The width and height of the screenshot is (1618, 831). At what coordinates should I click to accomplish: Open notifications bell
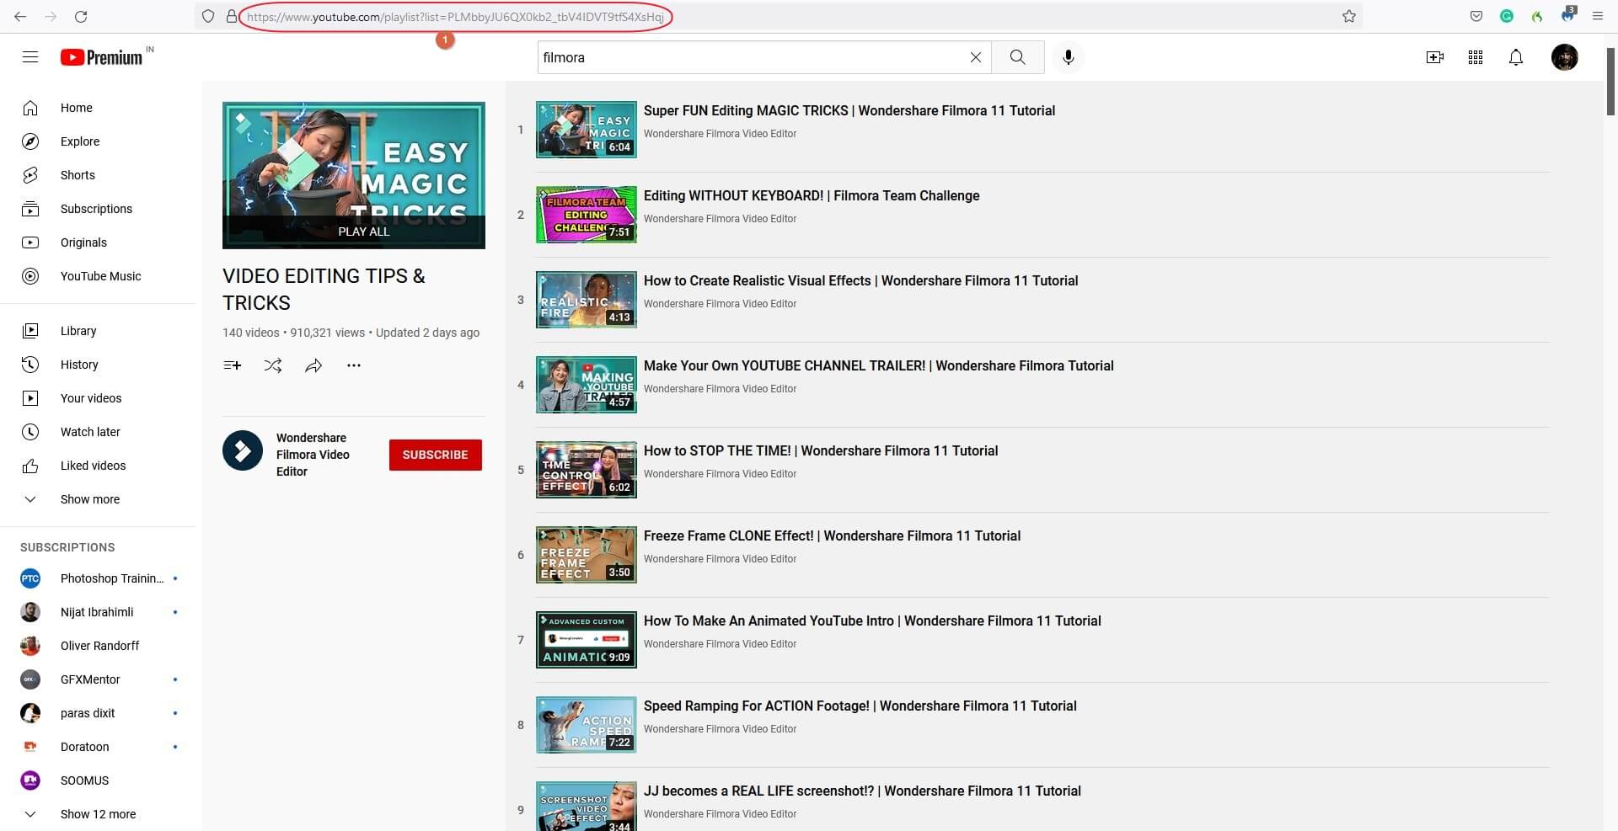point(1516,57)
